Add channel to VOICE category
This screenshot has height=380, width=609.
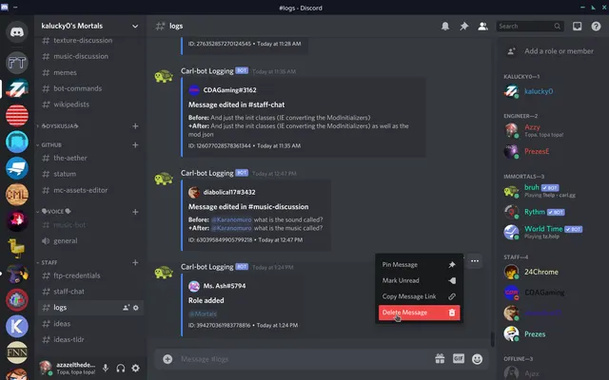click(x=135, y=212)
